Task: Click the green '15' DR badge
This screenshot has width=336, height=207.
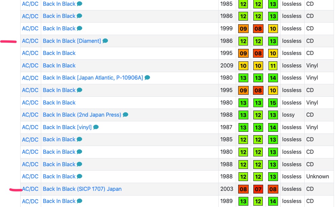Action: (273, 103)
